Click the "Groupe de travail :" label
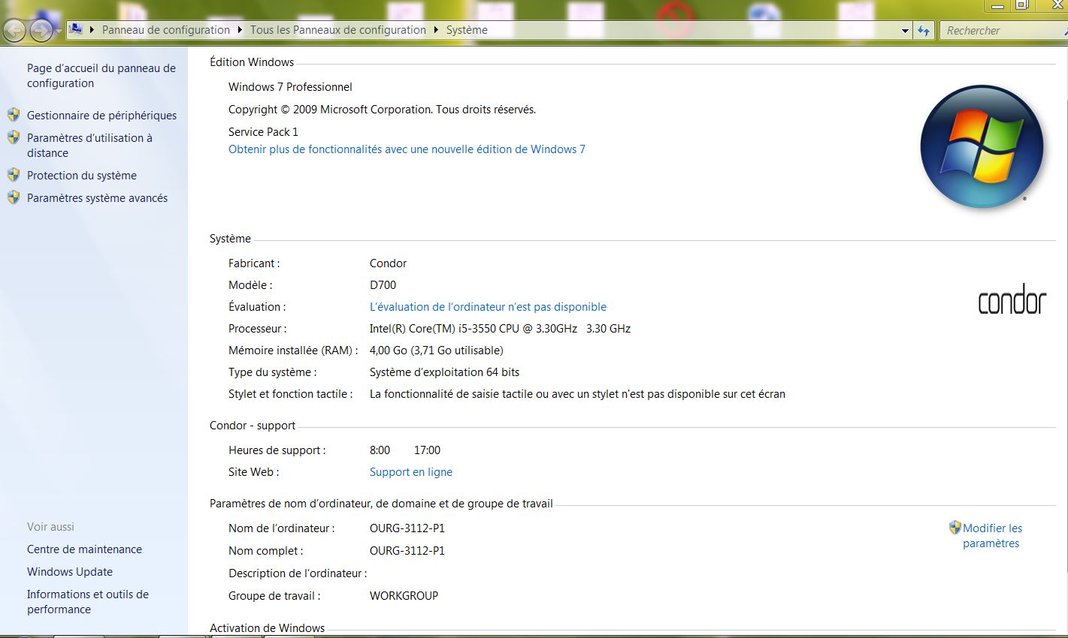This screenshot has width=1068, height=638. [274, 596]
